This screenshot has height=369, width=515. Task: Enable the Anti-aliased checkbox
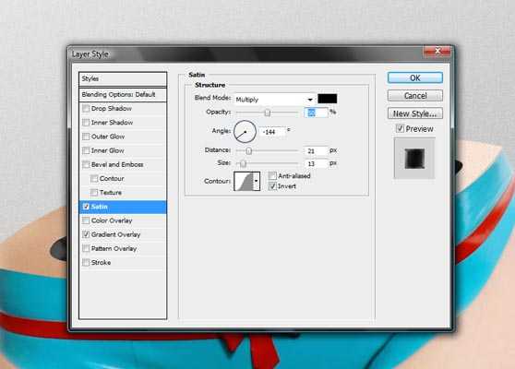(x=272, y=176)
